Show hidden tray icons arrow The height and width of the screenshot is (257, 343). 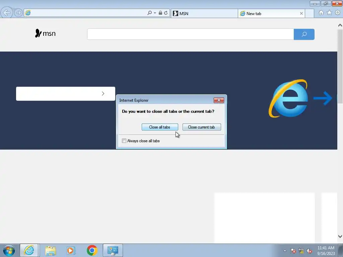[x=285, y=251]
